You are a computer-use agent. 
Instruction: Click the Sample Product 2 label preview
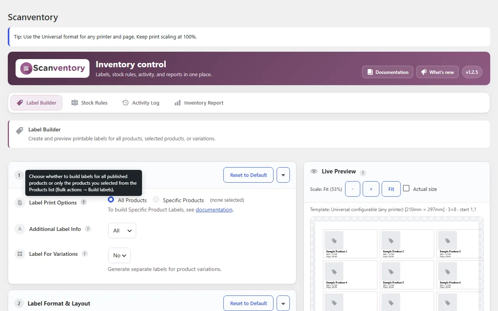point(407,244)
